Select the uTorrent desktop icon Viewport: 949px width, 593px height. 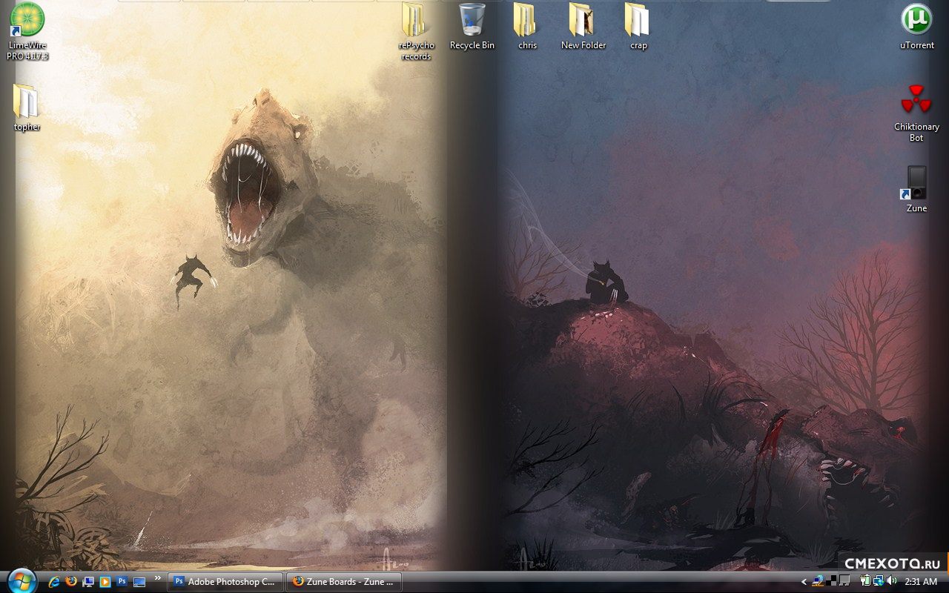tap(916, 21)
